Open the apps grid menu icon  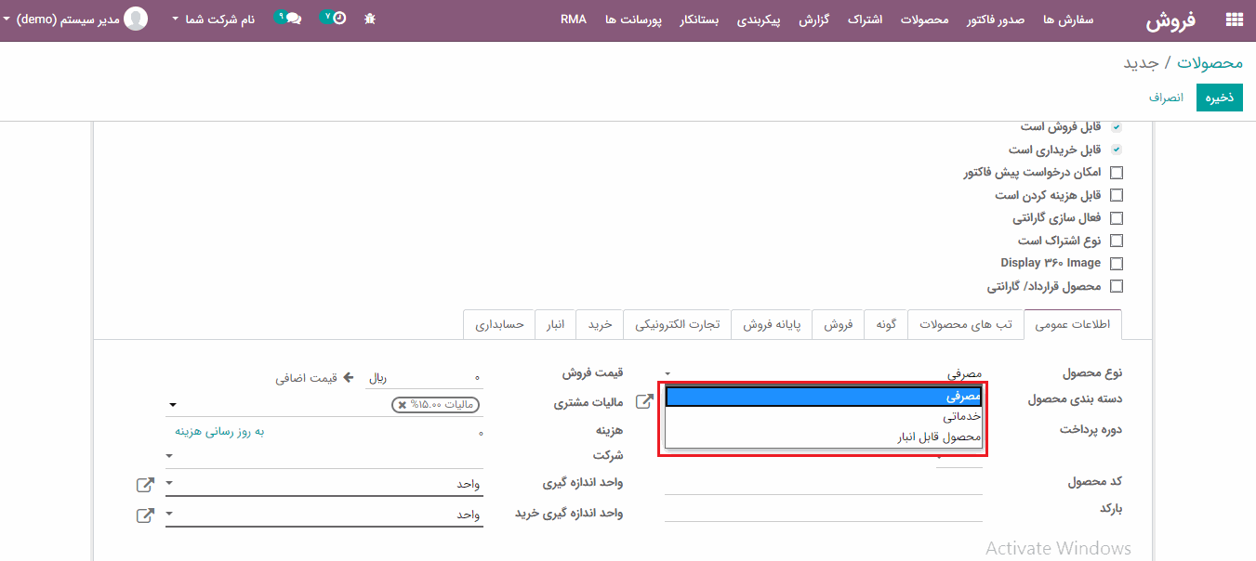pyautogui.click(x=1234, y=20)
